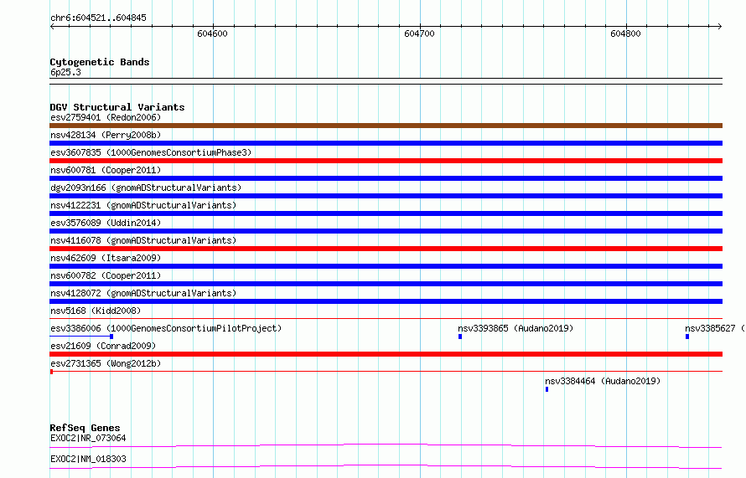Click the RefSeq Genes track title
This screenshot has width=746, height=478.
point(85,428)
